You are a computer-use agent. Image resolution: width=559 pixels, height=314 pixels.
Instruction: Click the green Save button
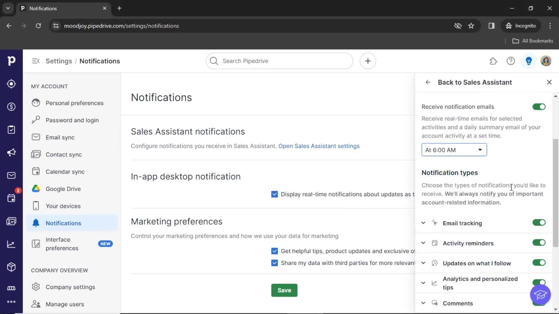point(284,290)
